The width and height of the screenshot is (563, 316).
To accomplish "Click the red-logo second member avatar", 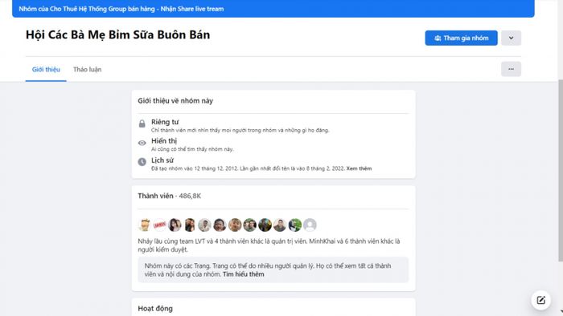I will tap(159, 225).
